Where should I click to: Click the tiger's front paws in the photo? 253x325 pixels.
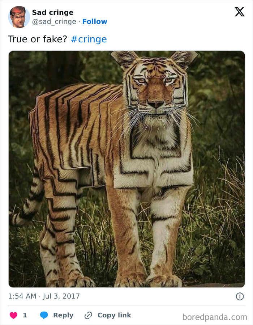pyautogui.click(x=149, y=280)
